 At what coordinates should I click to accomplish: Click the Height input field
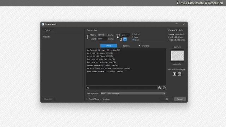(102, 39)
